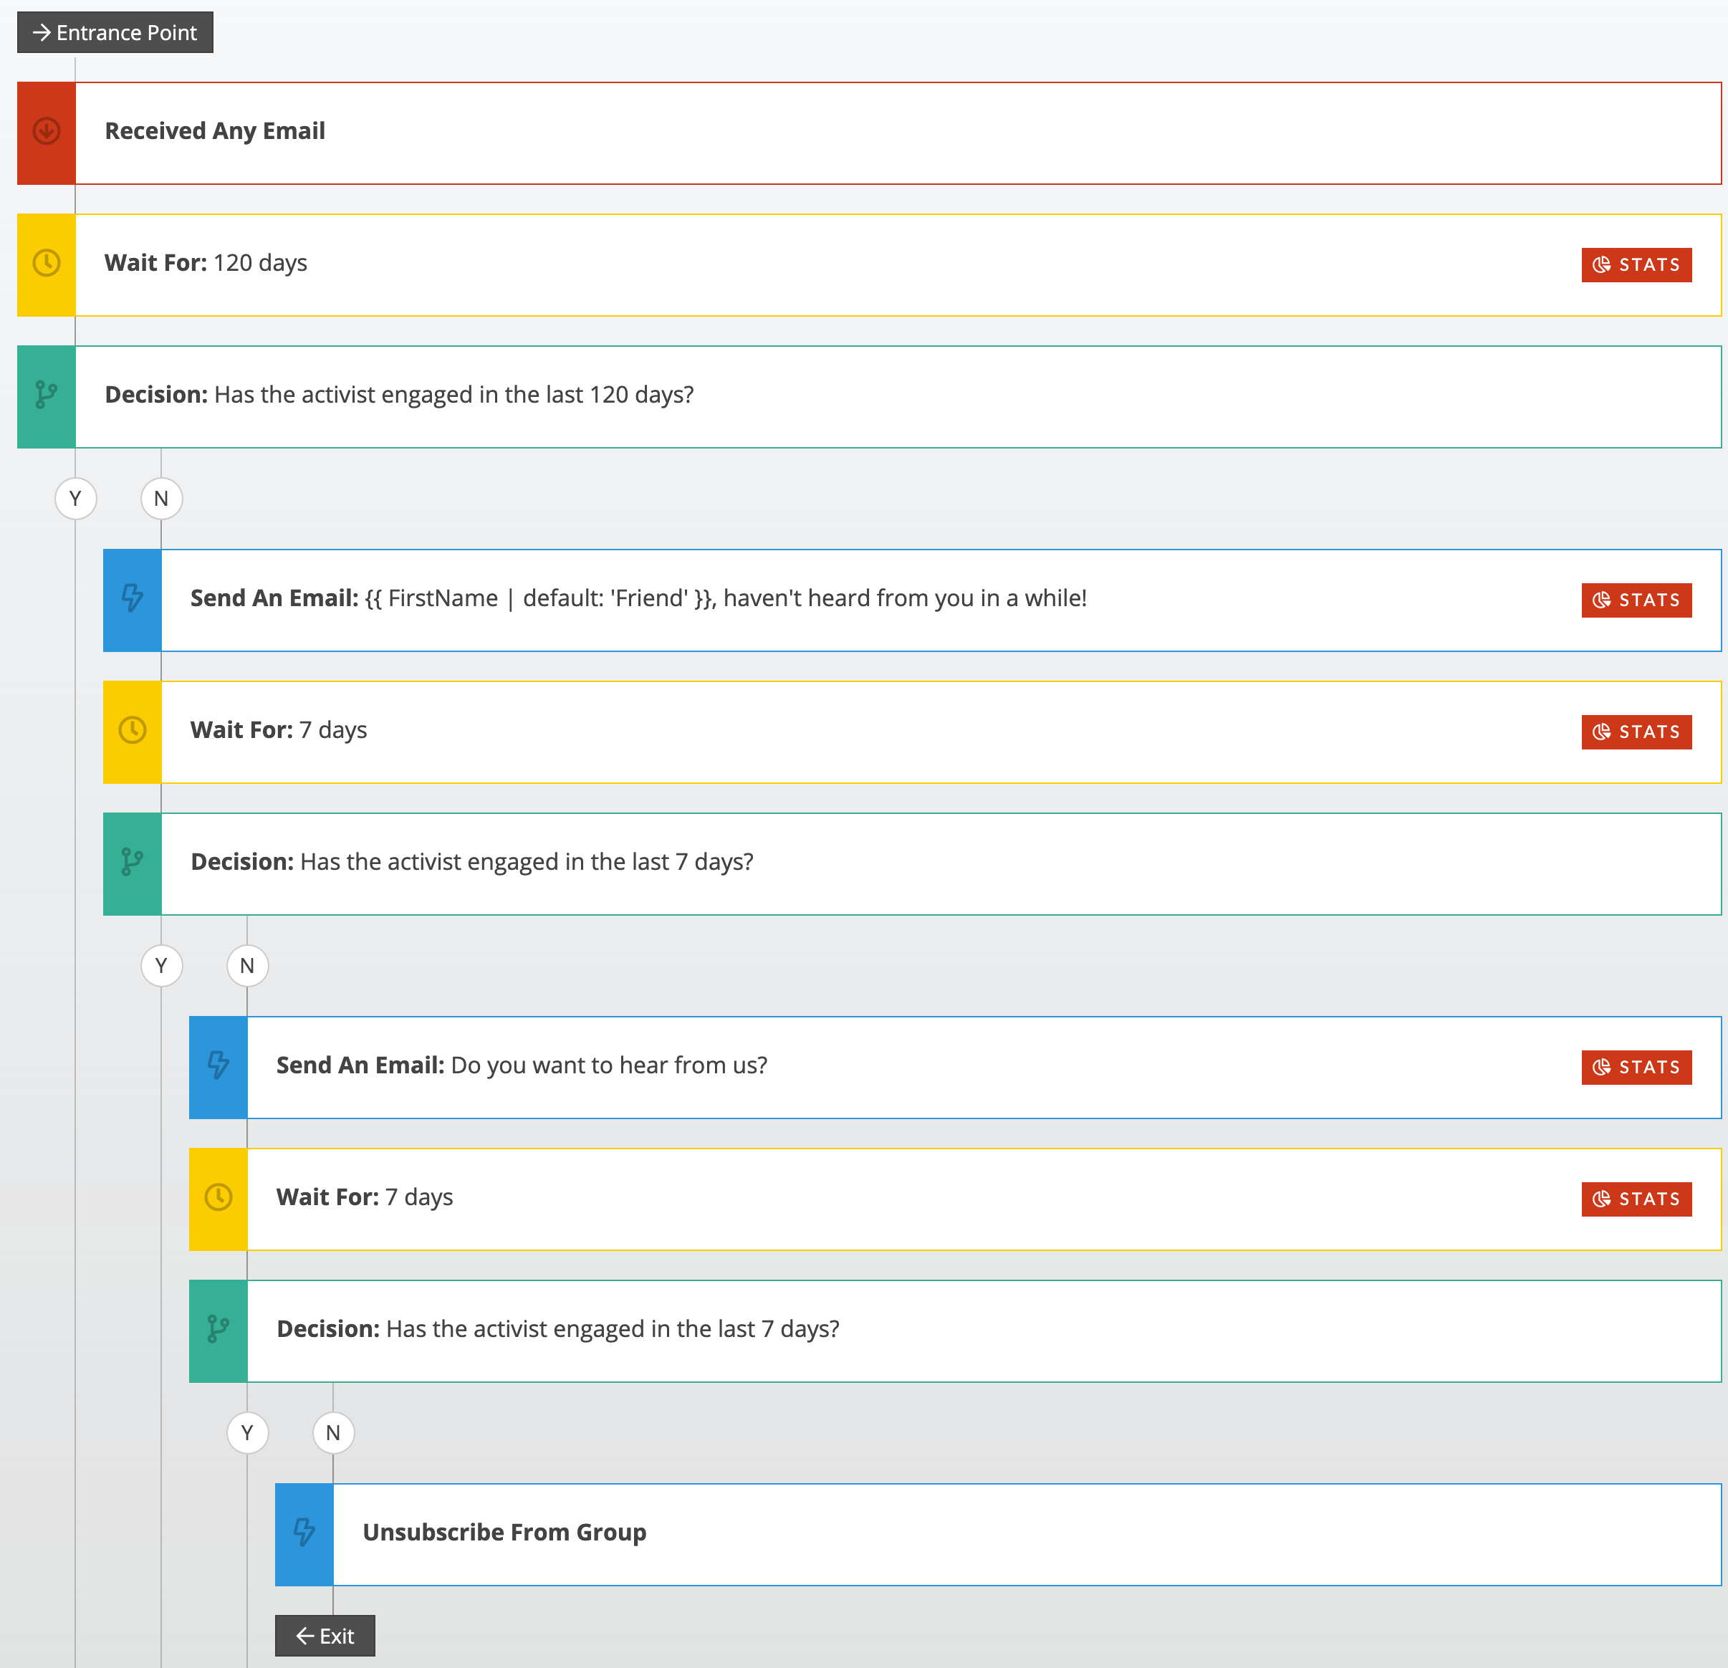Click the Entrance Point label
The height and width of the screenshot is (1668, 1728).
coord(115,33)
